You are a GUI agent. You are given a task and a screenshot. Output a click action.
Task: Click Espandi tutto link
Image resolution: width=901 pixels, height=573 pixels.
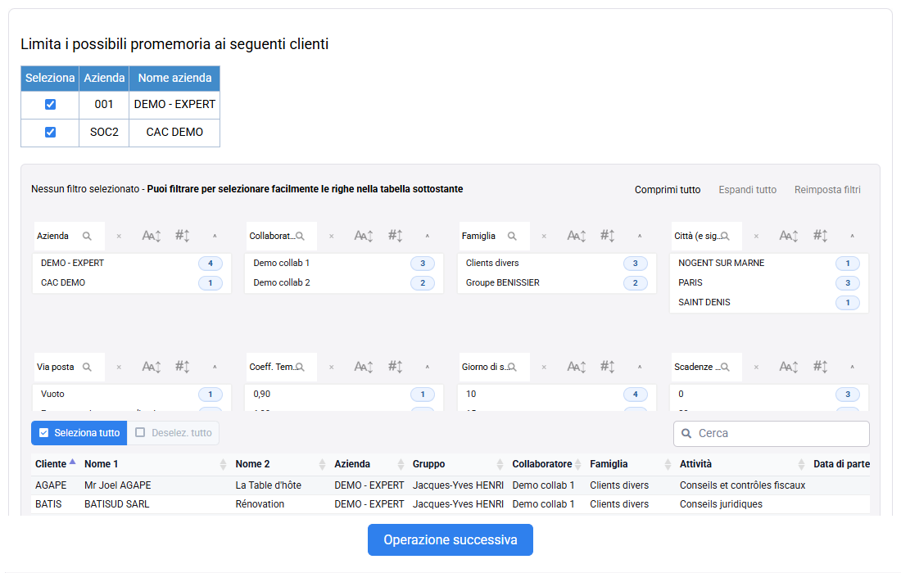[747, 189]
